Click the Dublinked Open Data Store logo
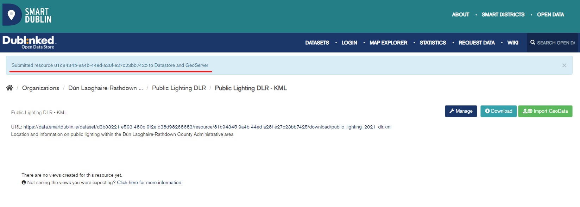The width and height of the screenshot is (580, 207). tap(29, 42)
